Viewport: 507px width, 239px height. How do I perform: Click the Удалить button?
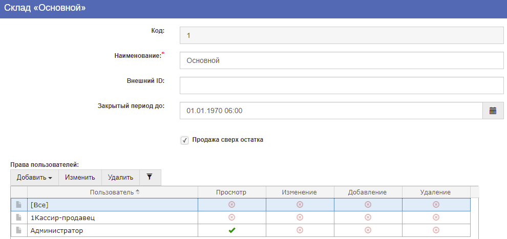pos(120,178)
